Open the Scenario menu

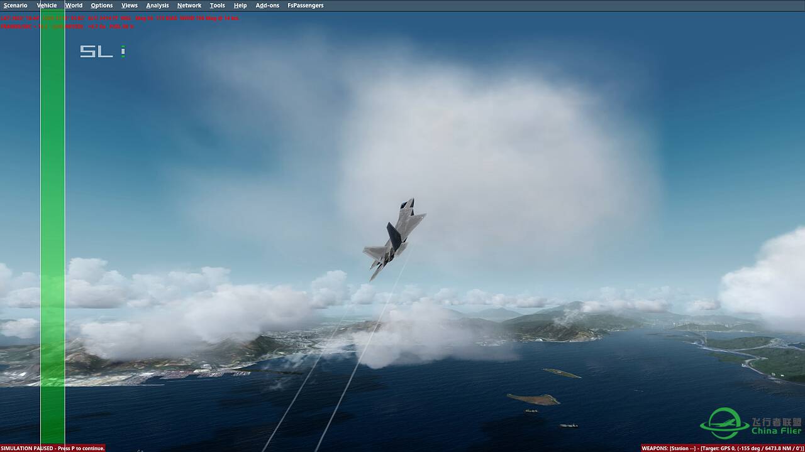tap(15, 6)
